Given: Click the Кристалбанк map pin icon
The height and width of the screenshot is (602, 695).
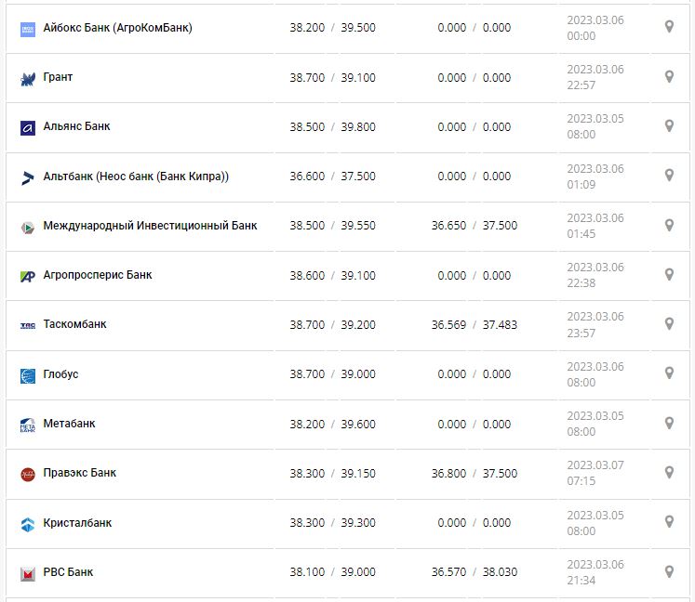Looking at the screenshot, I should click(x=668, y=521).
